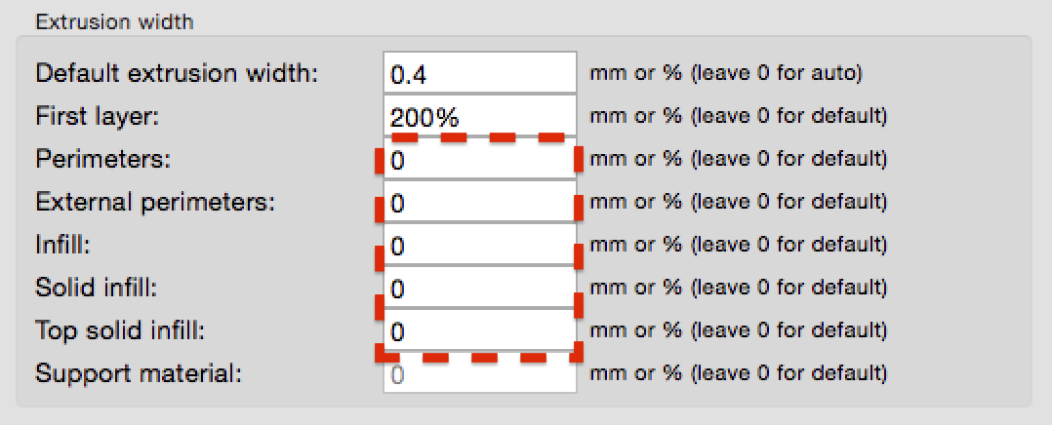
Task: Select the Infill extrusion width field
Action: (480, 246)
